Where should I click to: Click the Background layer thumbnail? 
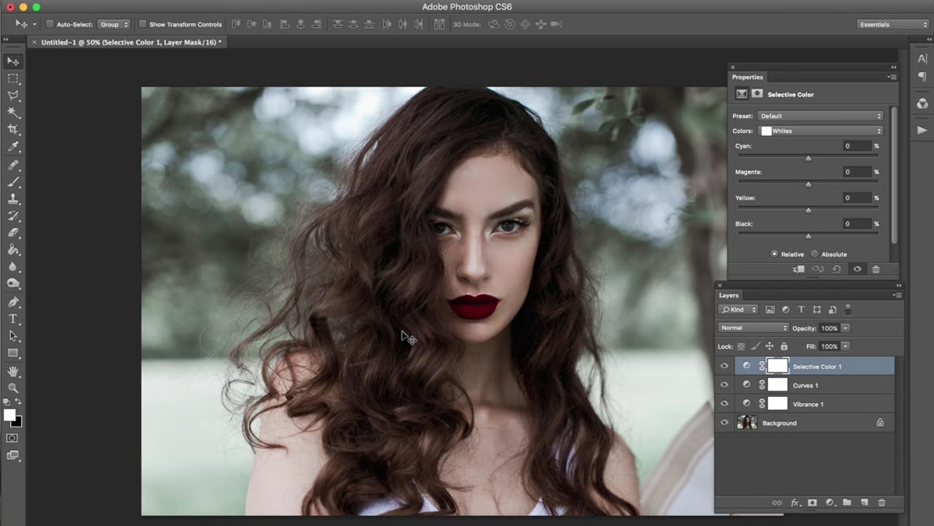click(746, 423)
